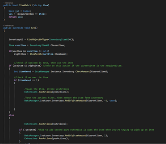Click the 'if (!useItem)' condition

[x=28, y=130]
